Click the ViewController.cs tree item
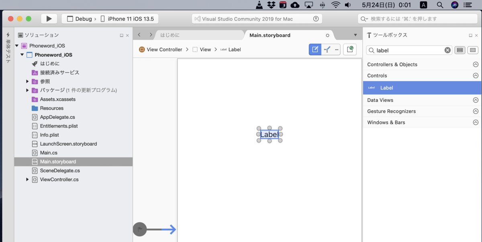 coord(59,179)
